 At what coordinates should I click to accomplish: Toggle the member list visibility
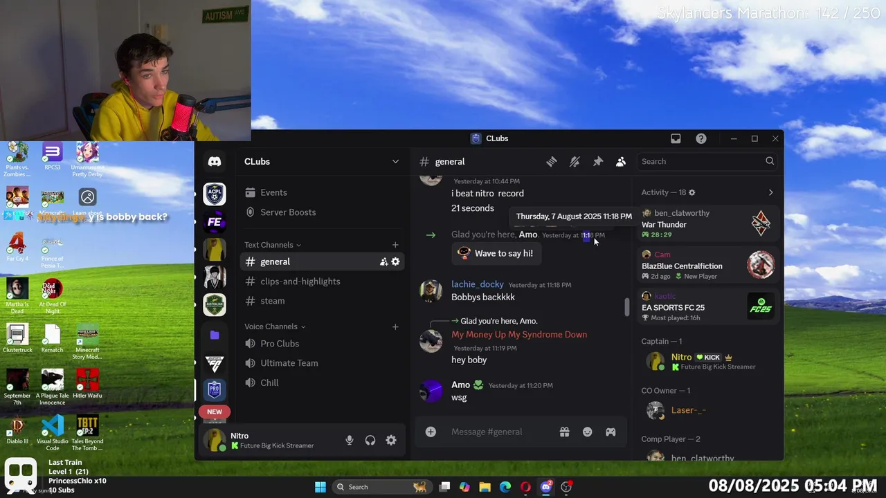point(621,161)
